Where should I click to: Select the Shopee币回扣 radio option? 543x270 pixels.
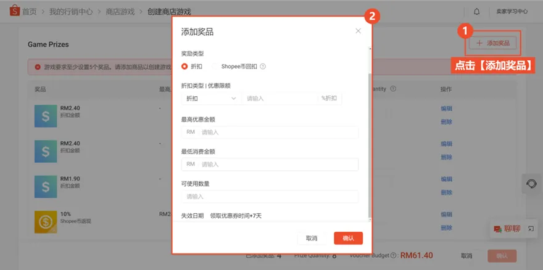(215, 67)
